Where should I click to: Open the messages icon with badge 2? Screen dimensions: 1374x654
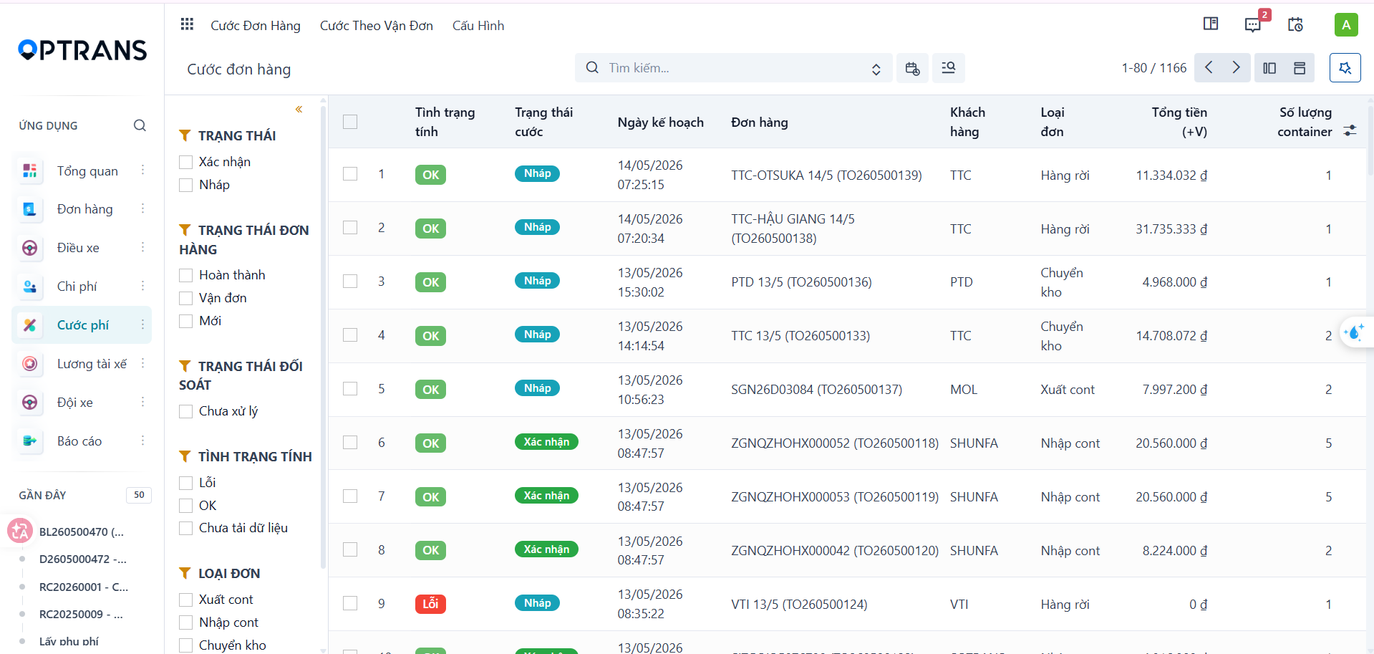point(1253,24)
